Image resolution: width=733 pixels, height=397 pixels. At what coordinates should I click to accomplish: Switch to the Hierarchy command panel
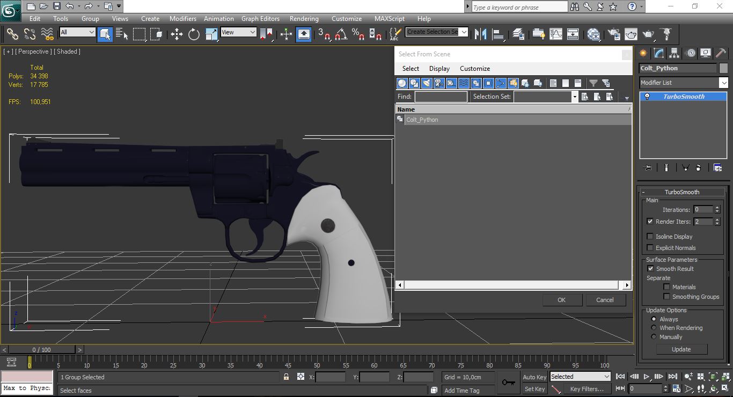click(675, 53)
